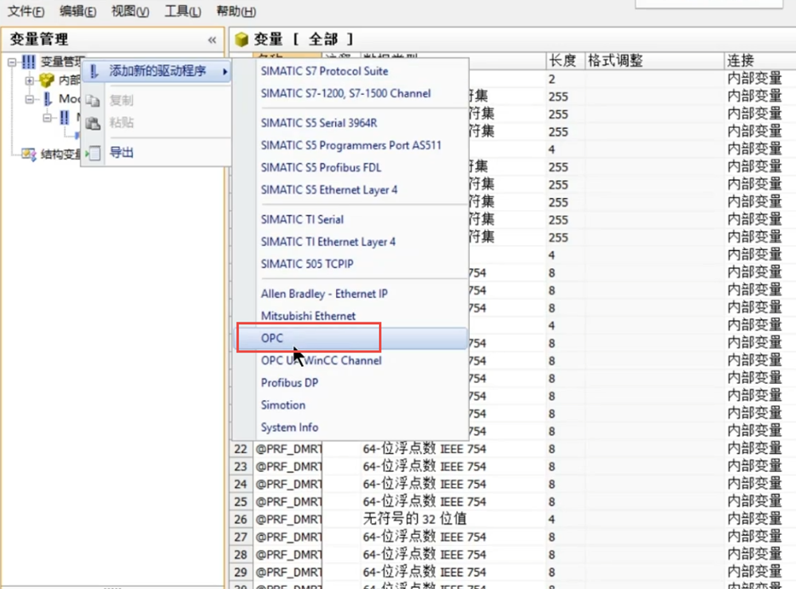Select row 26 header in table
796x589 pixels.
click(240, 519)
